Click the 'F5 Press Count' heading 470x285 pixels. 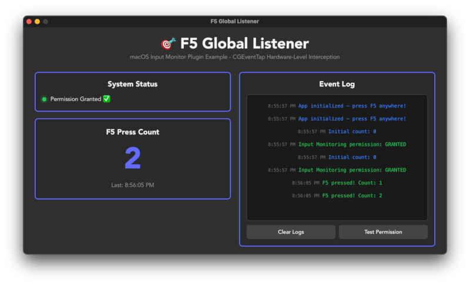pyautogui.click(x=133, y=132)
